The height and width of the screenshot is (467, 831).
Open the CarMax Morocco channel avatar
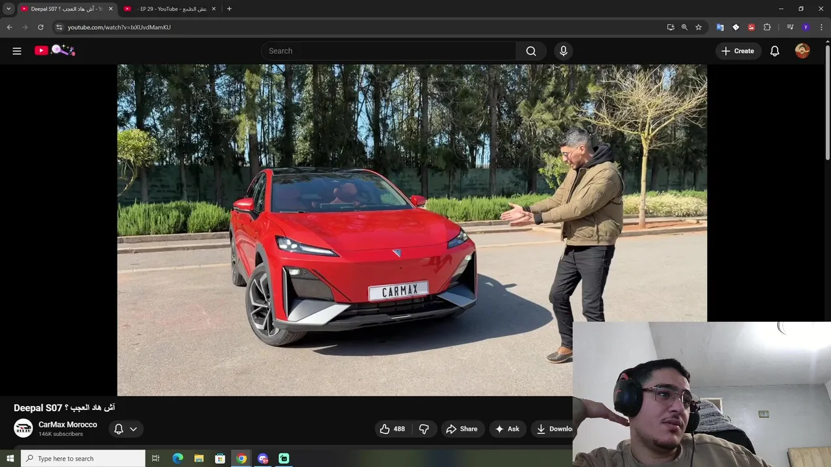[23, 428]
